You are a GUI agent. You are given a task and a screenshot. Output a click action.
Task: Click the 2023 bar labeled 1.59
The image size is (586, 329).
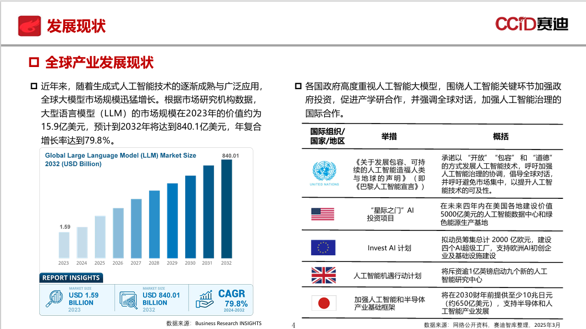[x=64, y=245]
